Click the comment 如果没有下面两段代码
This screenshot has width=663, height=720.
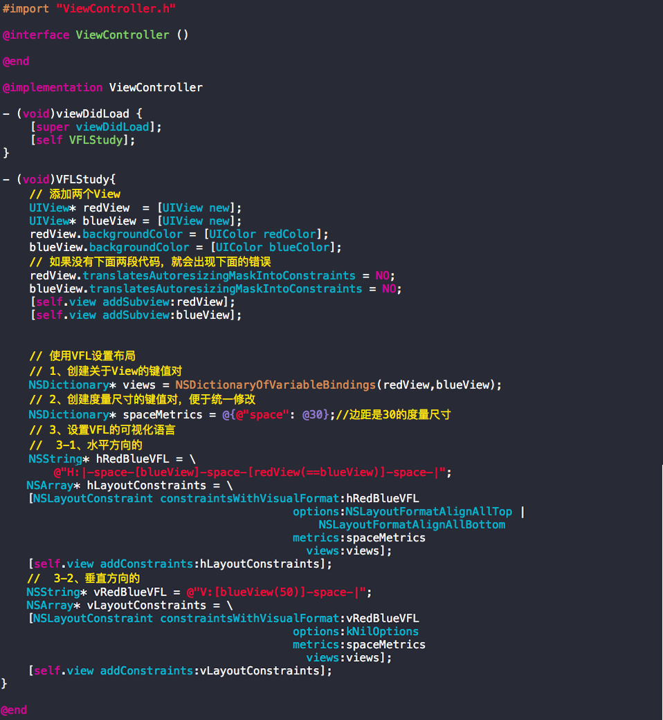pyautogui.click(x=150, y=261)
